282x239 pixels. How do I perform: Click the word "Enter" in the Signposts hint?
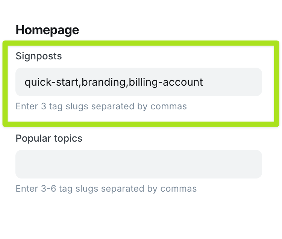pos(26,106)
